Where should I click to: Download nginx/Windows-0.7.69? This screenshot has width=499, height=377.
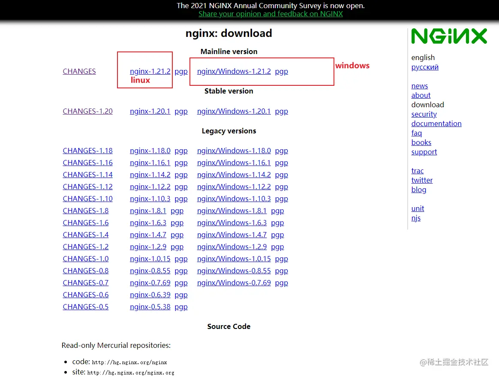click(x=234, y=283)
